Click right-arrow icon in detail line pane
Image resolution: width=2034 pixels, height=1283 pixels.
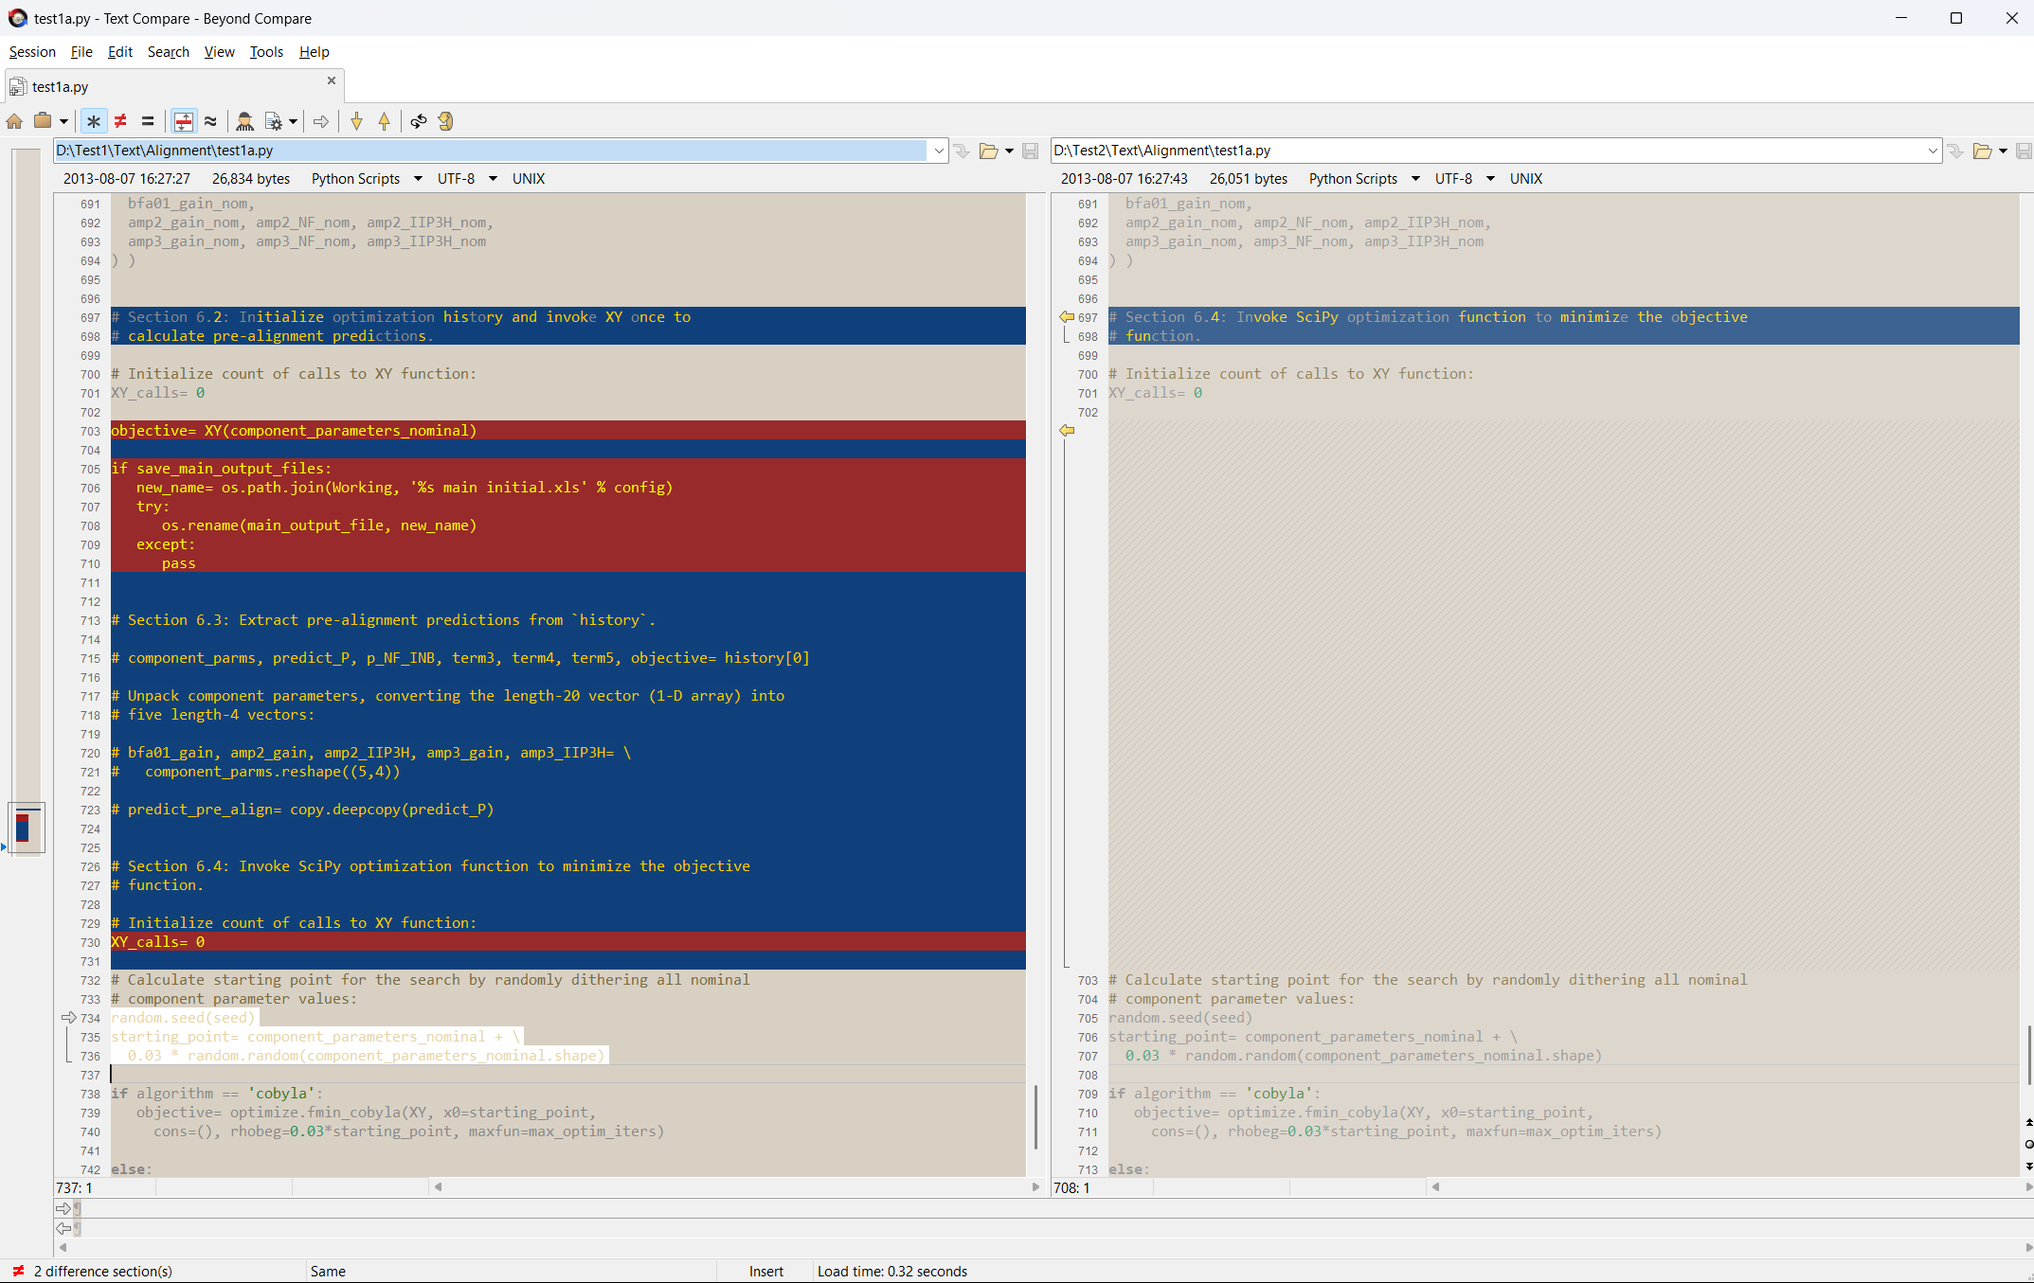(63, 1209)
